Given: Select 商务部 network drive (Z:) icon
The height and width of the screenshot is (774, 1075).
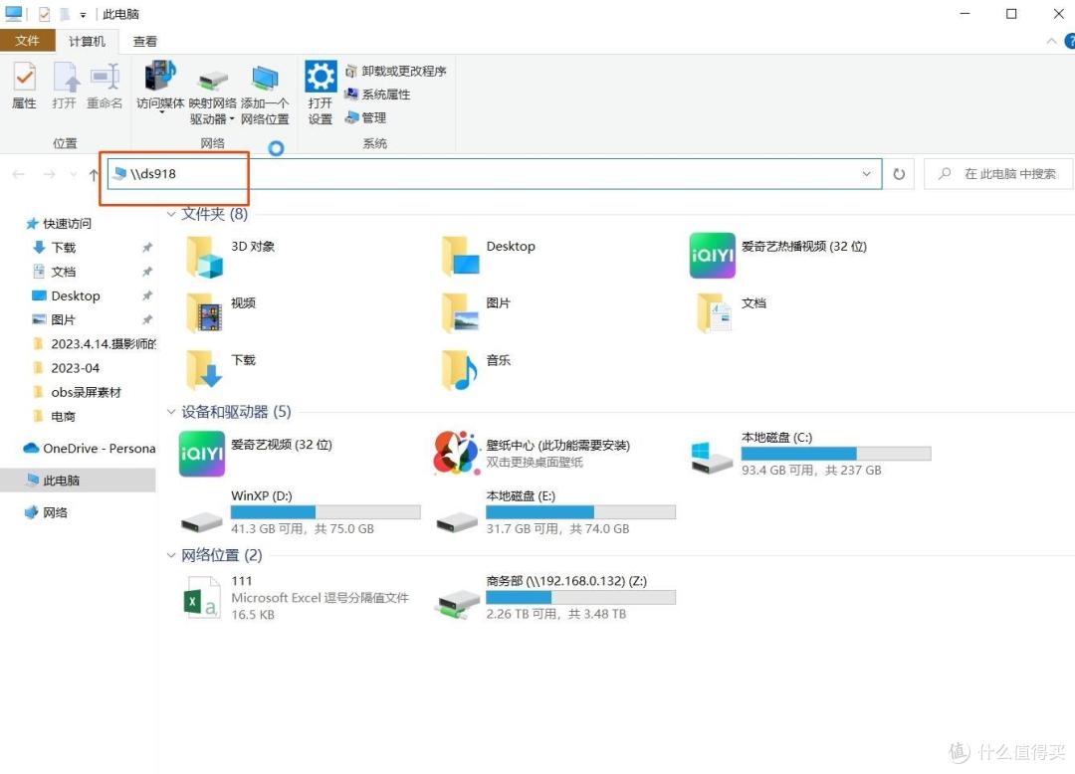Looking at the screenshot, I should click(457, 605).
